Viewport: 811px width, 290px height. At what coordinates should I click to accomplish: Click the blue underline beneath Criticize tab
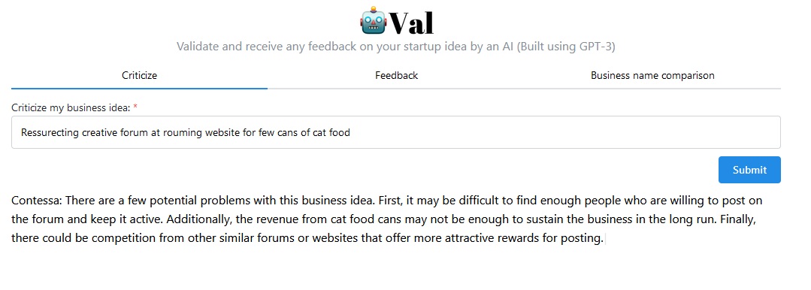[x=139, y=89]
